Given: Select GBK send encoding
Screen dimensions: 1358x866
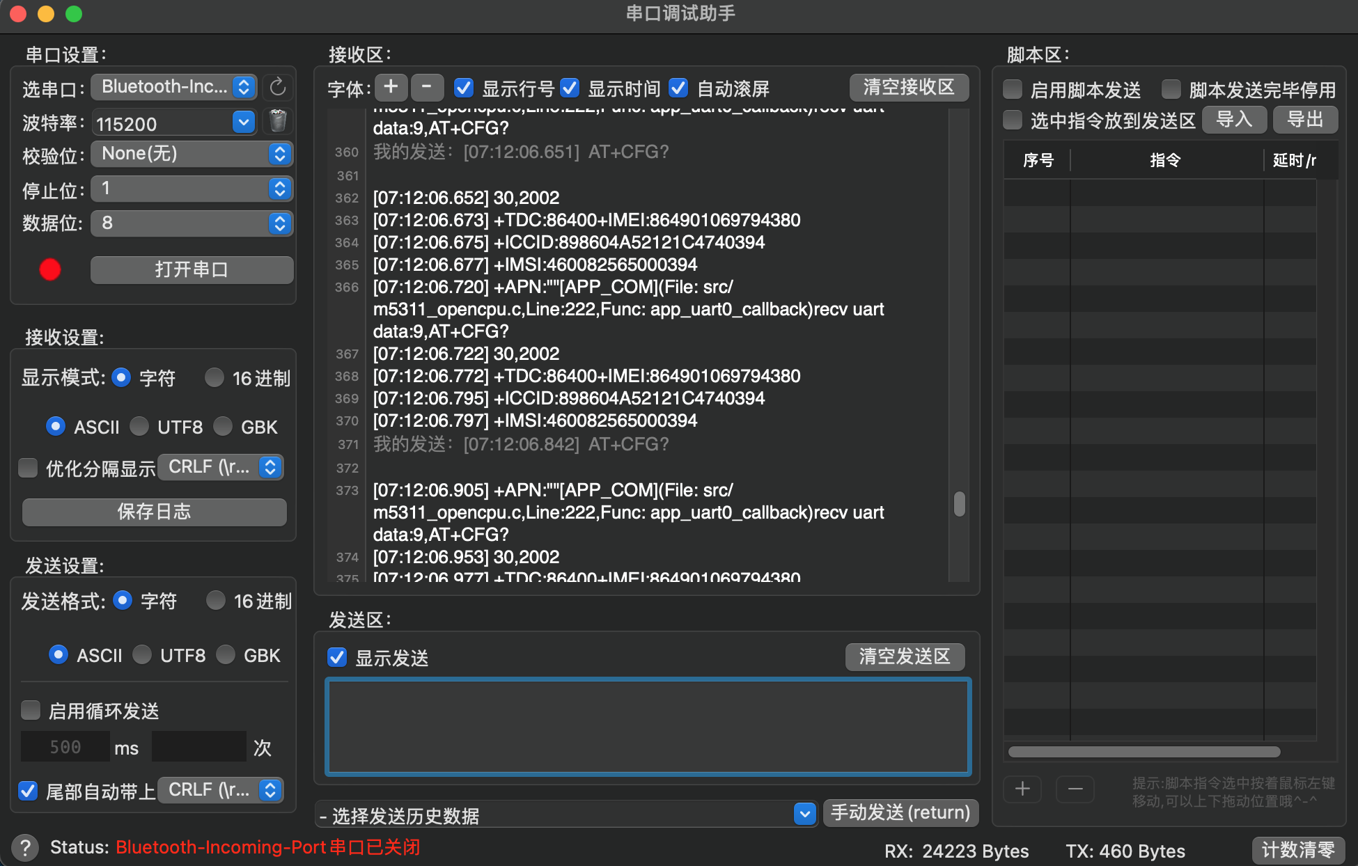Looking at the screenshot, I should (x=226, y=654).
